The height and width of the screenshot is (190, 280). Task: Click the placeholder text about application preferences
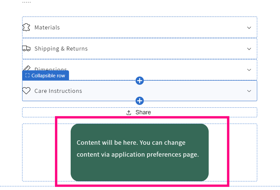(138, 149)
